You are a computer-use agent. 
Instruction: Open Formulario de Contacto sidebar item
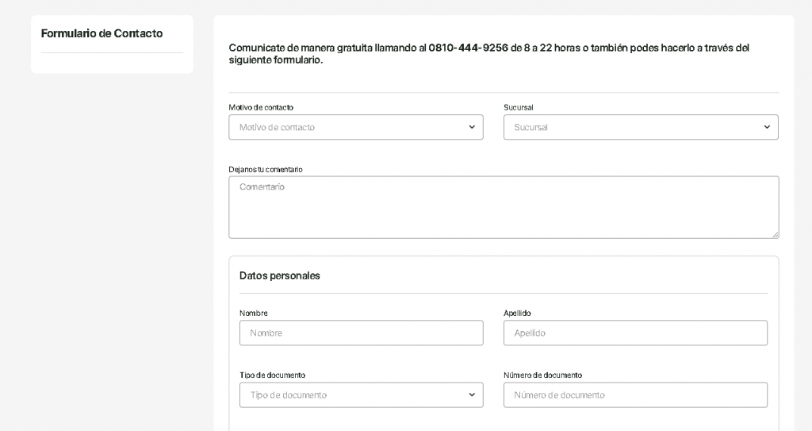click(102, 33)
